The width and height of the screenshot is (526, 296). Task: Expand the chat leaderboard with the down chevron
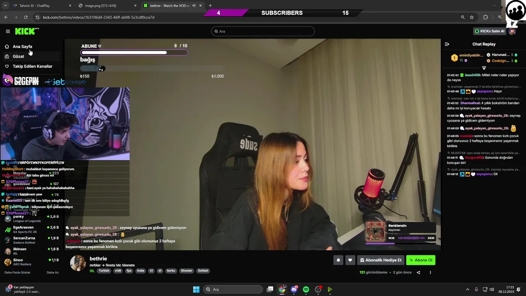(484, 68)
